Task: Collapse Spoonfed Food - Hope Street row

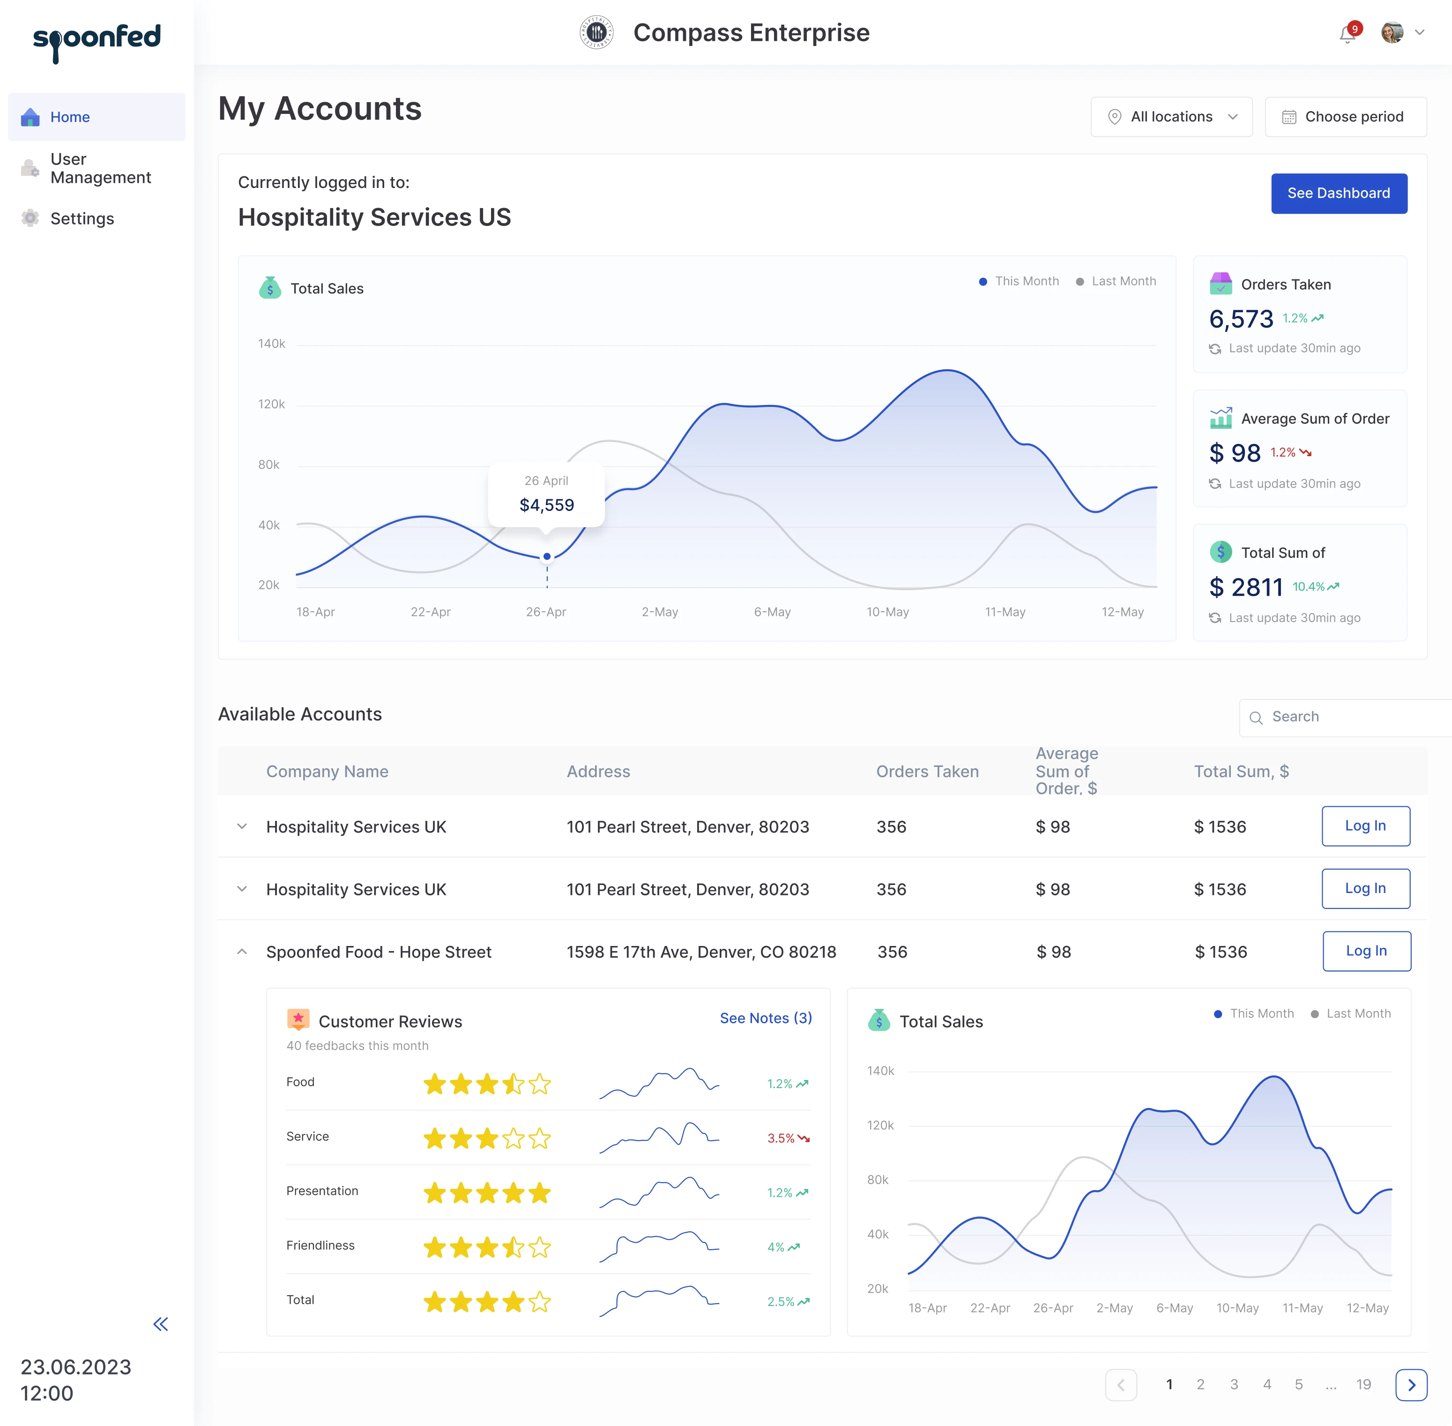Action: pos(242,952)
